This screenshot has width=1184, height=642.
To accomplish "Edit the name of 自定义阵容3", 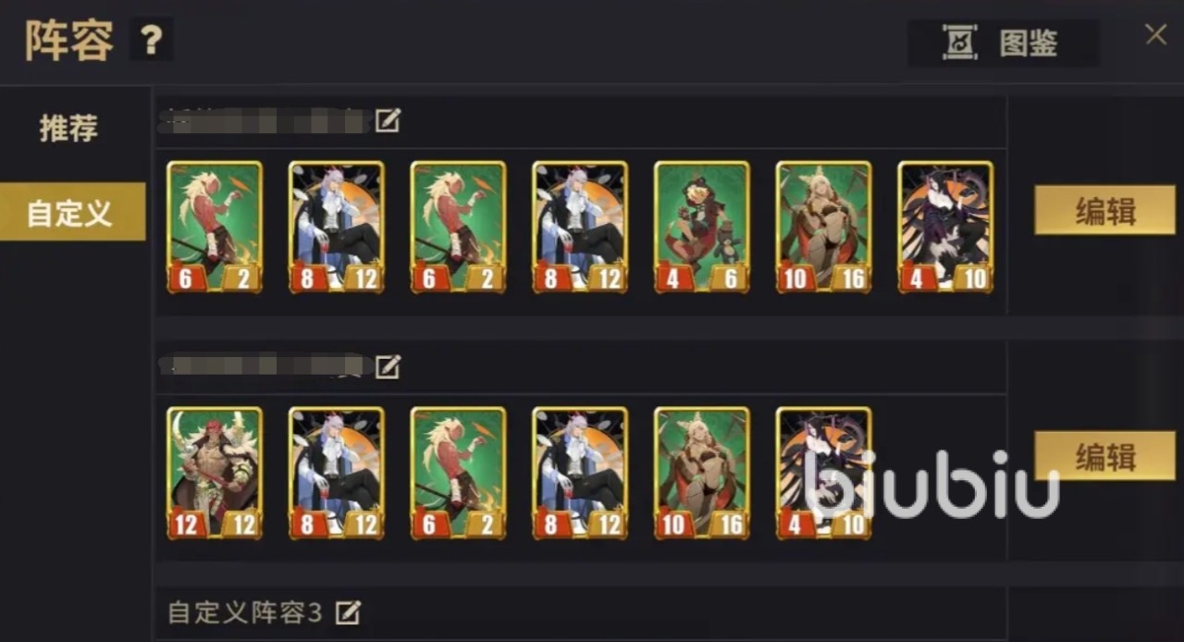I will 348,611.
